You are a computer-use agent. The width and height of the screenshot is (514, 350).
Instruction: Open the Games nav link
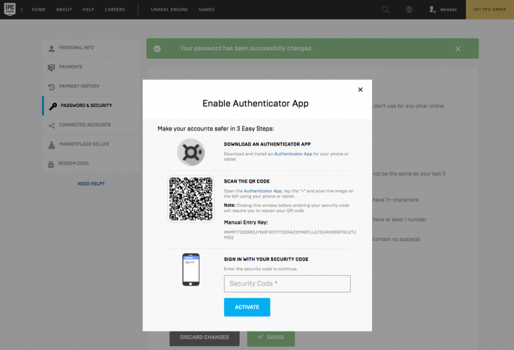tap(207, 9)
